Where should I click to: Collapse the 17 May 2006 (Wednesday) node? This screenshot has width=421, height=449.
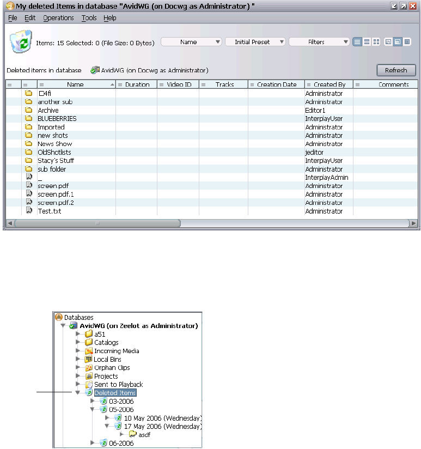(107, 426)
